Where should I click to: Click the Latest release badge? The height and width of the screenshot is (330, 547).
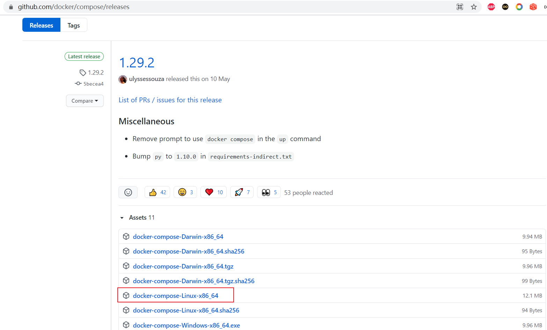coord(84,57)
